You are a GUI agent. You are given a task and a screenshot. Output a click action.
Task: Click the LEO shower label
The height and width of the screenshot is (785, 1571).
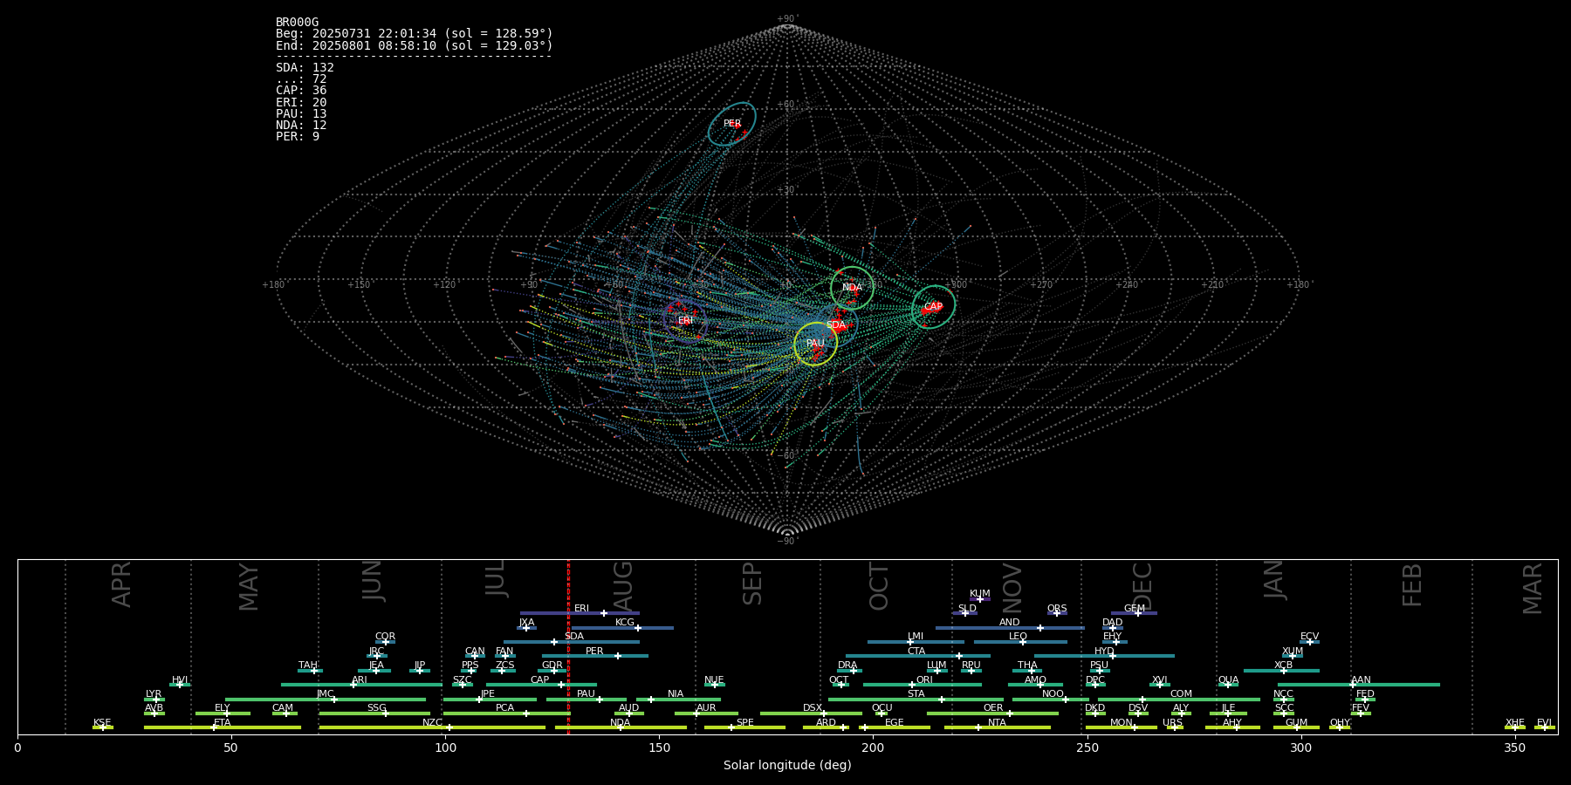(x=1019, y=637)
